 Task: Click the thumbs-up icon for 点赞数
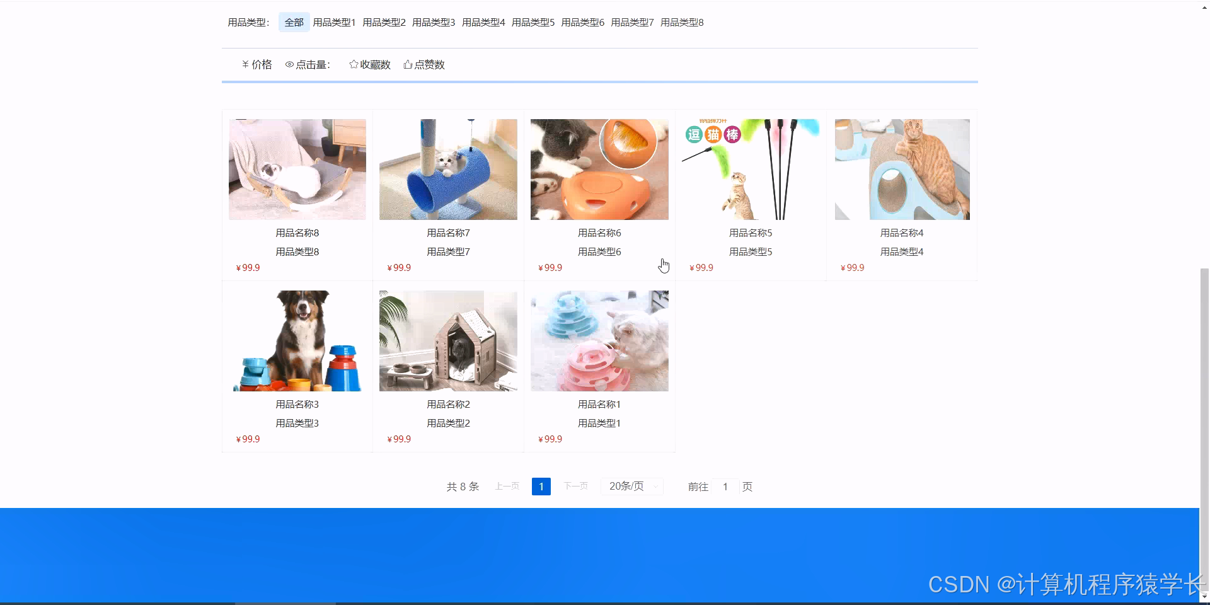[406, 64]
